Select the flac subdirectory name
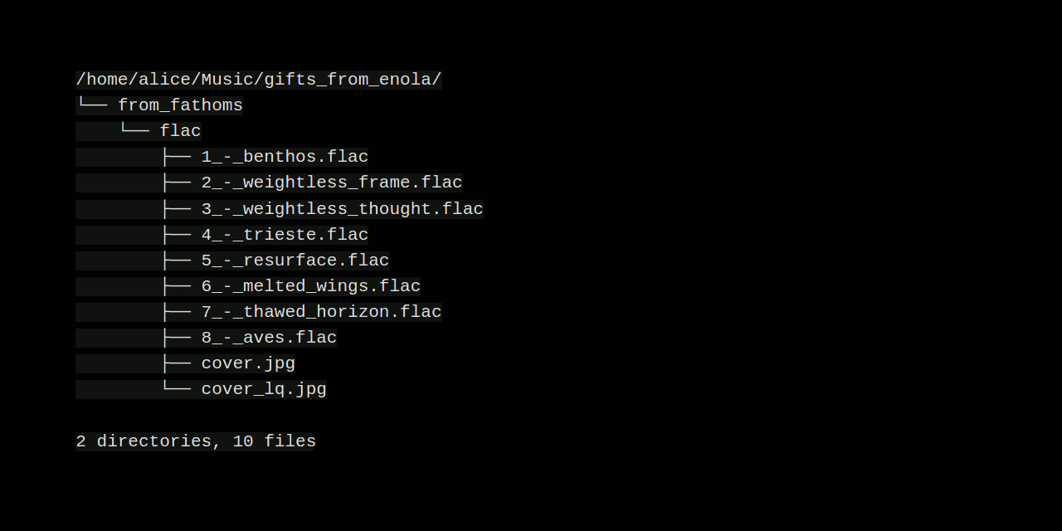This screenshot has height=531, width=1062. [x=180, y=131]
